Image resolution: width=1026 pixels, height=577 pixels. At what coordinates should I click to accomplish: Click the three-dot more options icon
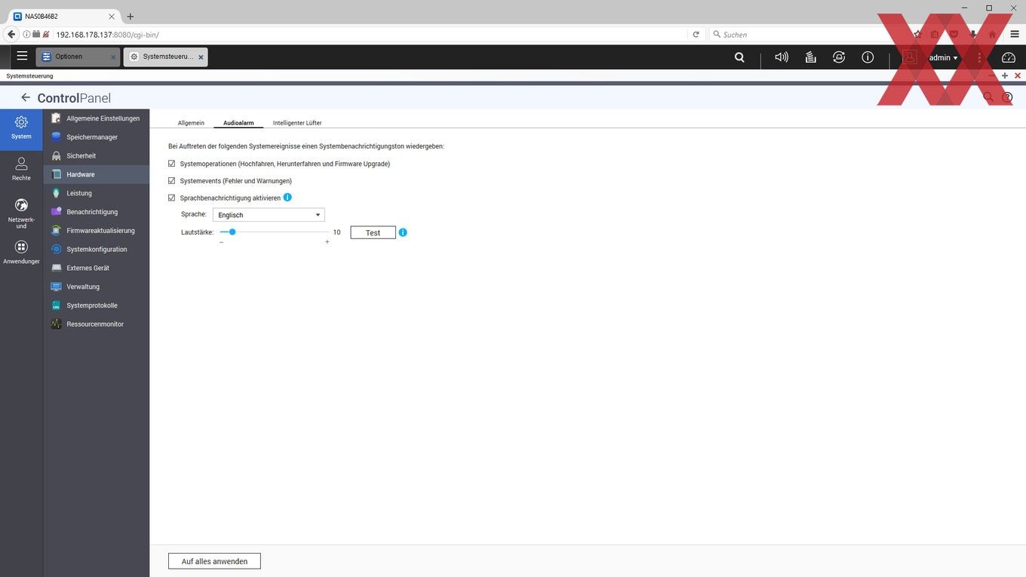tap(979, 57)
